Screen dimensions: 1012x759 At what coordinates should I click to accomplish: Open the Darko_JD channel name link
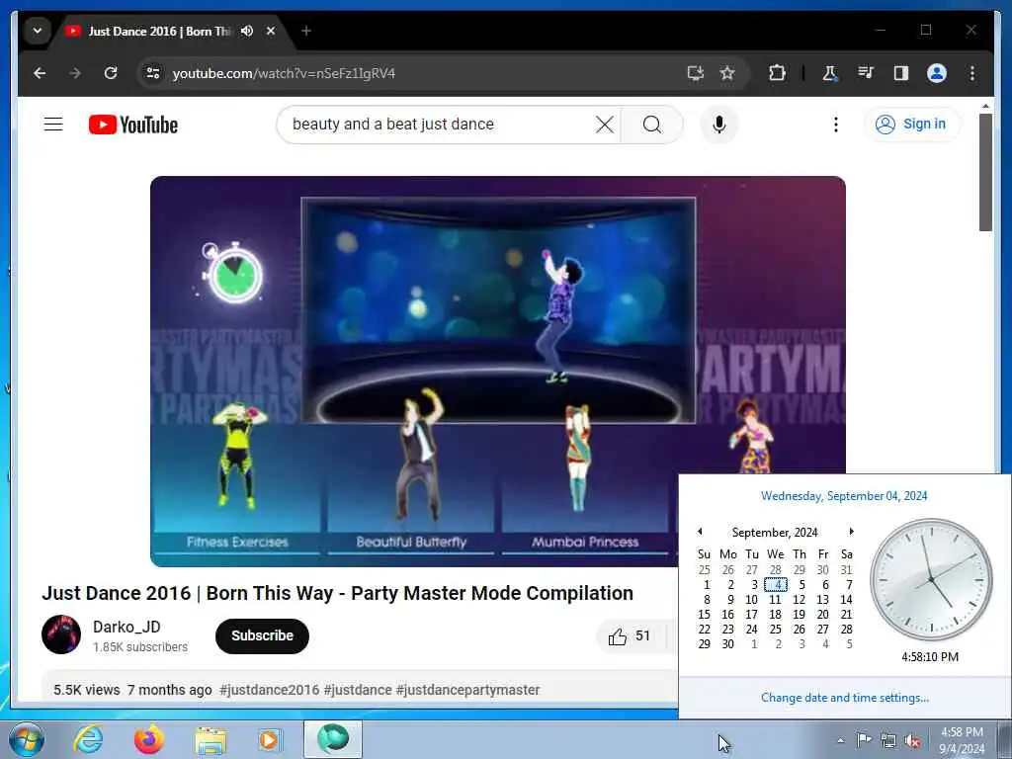[126, 627]
